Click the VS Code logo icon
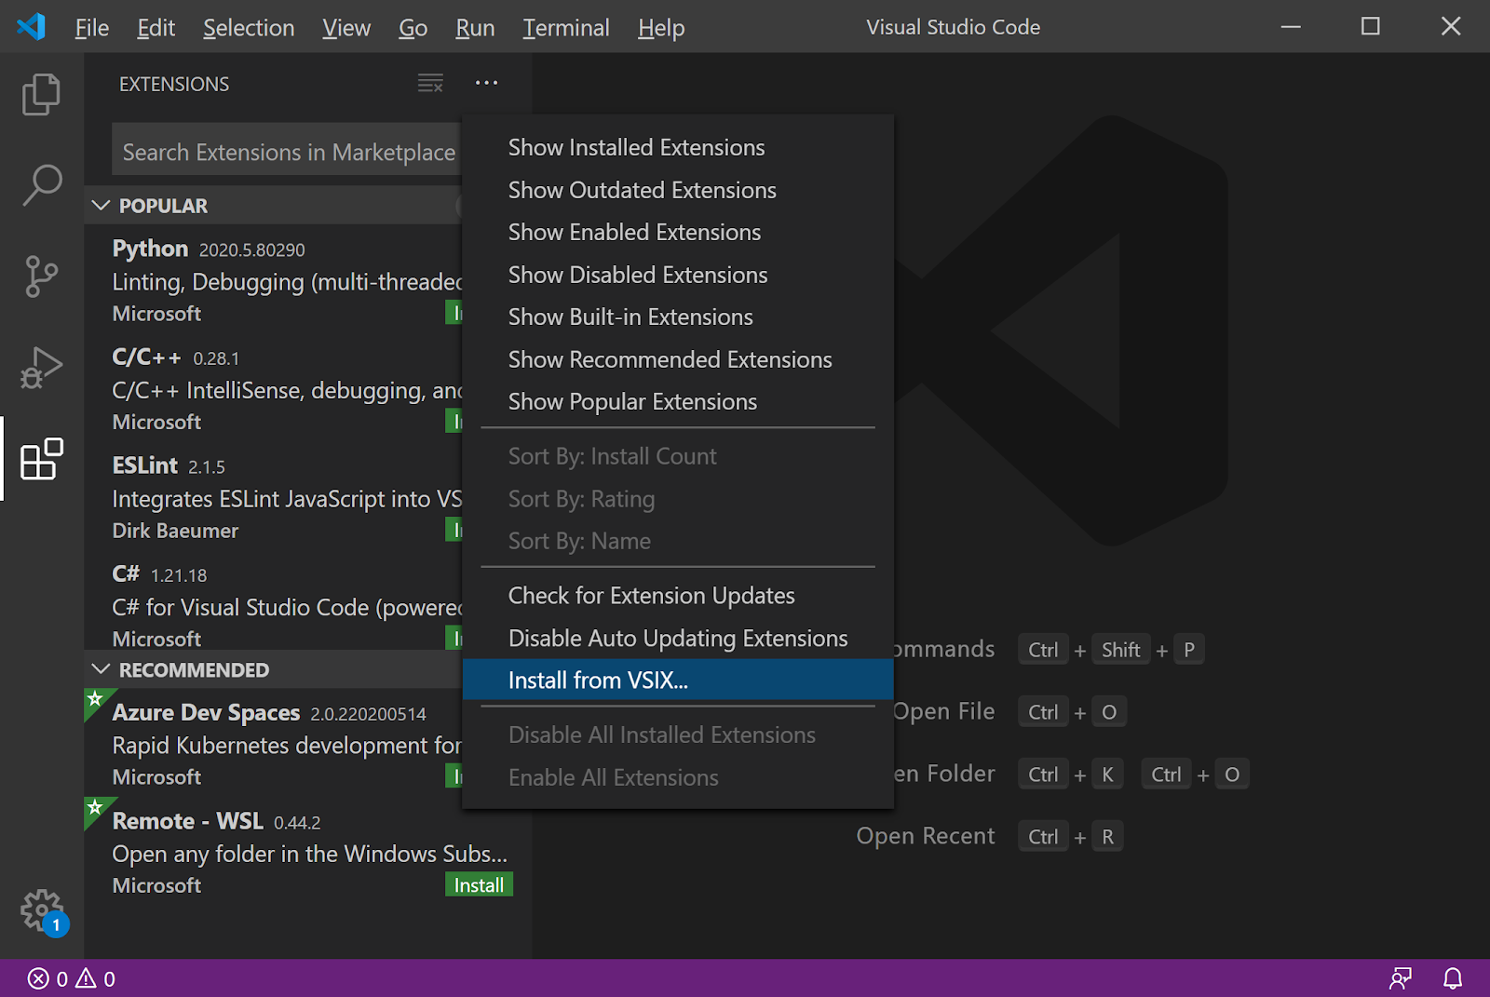This screenshot has width=1490, height=997. (x=32, y=26)
